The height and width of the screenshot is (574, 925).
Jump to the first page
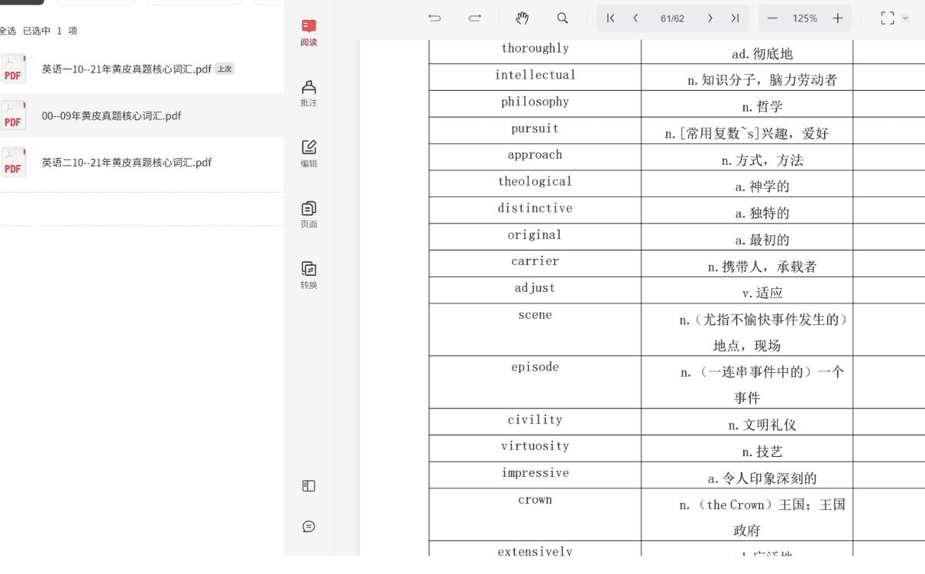click(x=610, y=18)
